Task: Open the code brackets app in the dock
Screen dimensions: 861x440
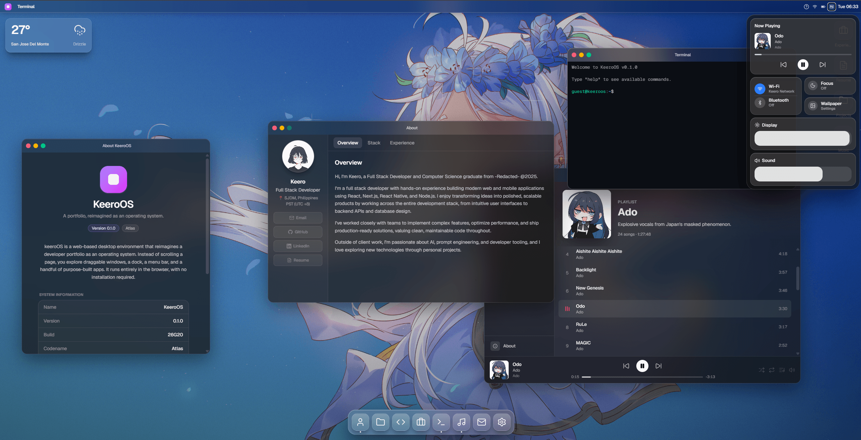Action: [x=401, y=422]
